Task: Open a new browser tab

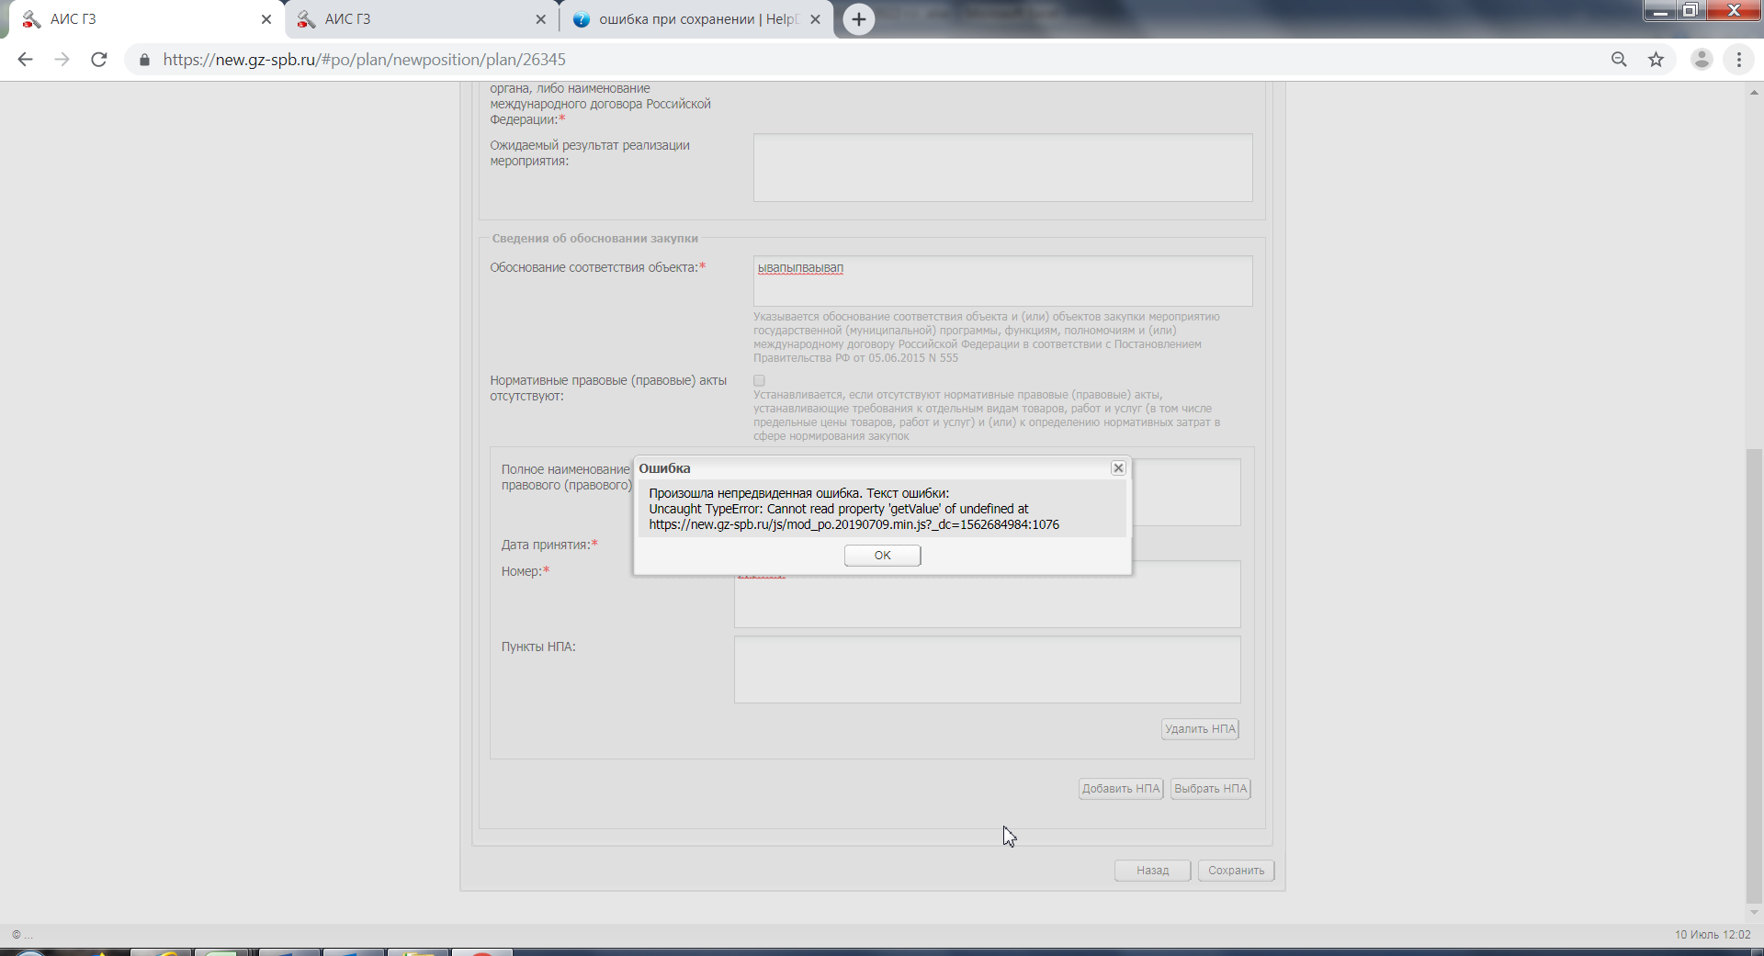Action: [859, 19]
